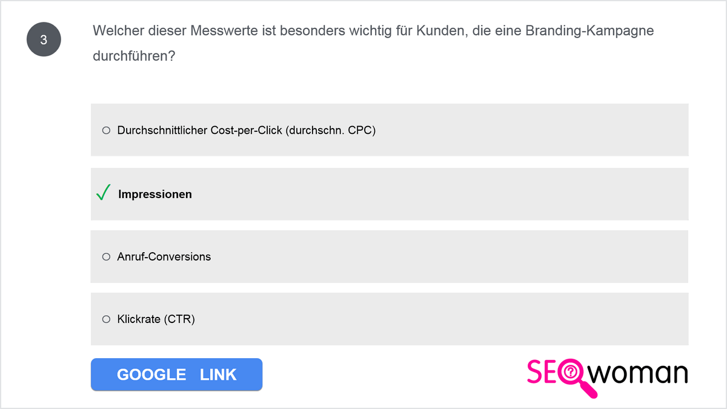Click the Durchschnittlicher Cost-per-Click answer label
This screenshot has width=727, height=409.
247,130
